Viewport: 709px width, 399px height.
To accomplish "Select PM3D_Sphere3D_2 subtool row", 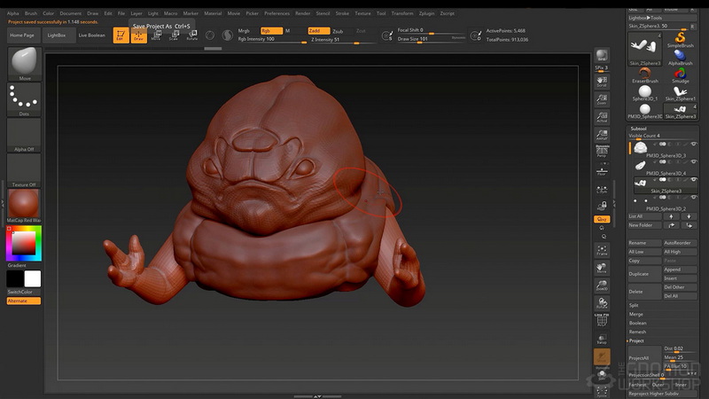I will [x=664, y=203].
